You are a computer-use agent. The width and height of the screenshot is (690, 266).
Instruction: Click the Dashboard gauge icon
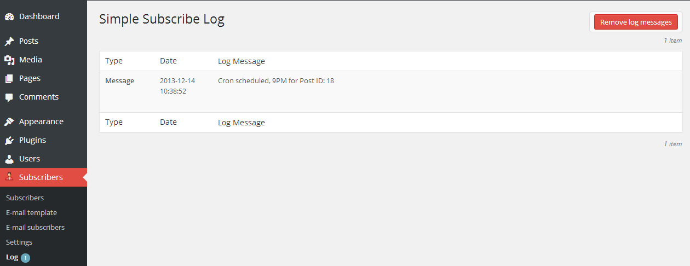tap(9, 16)
